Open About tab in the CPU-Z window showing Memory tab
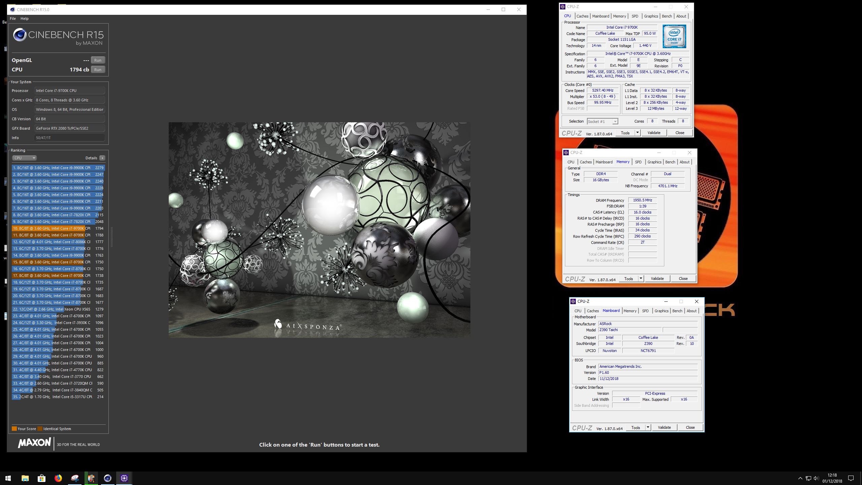Image resolution: width=862 pixels, height=485 pixels. 684,162
